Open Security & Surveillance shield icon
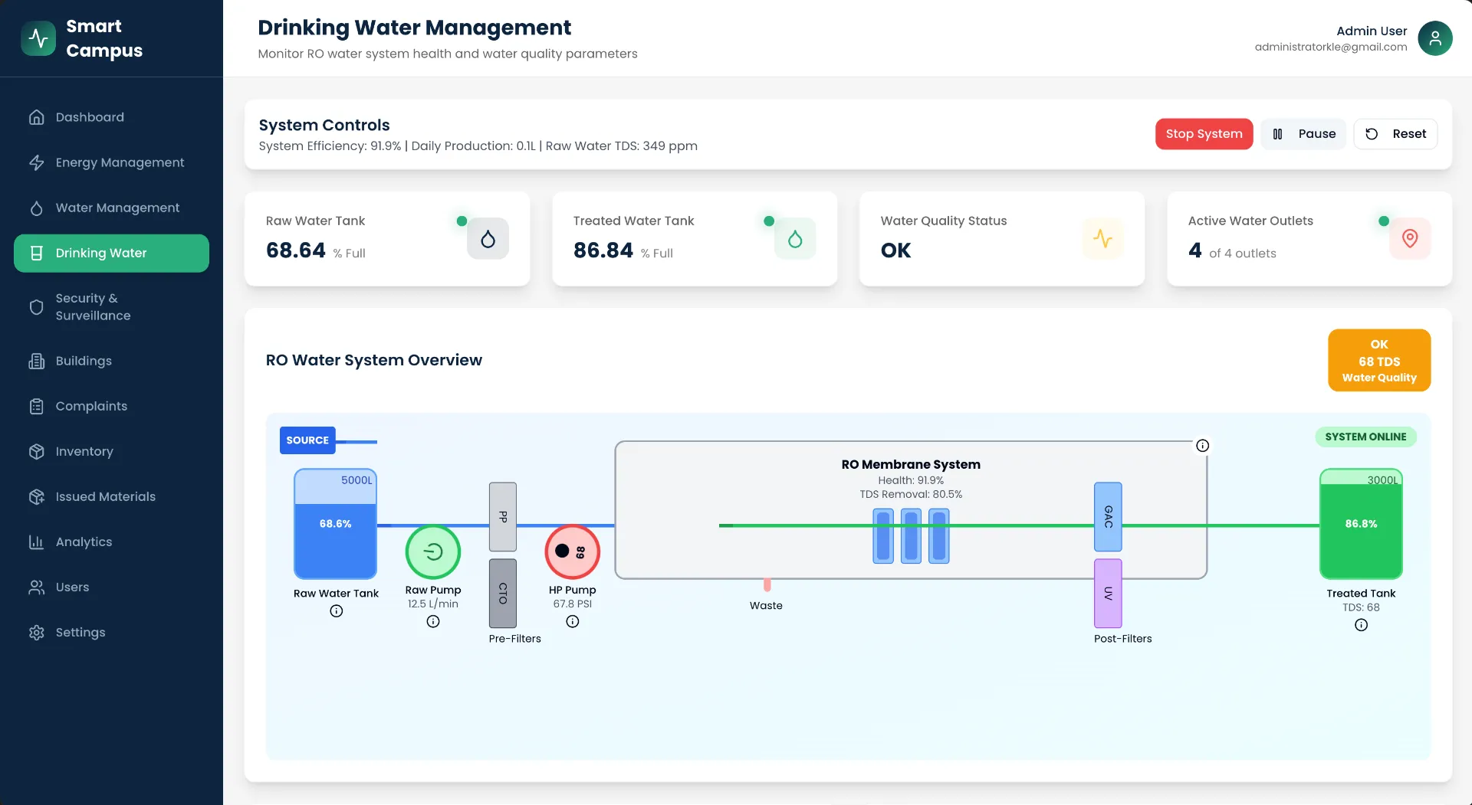This screenshot has height=805, width=1472. pyautogui.click(x=37, y=306)
